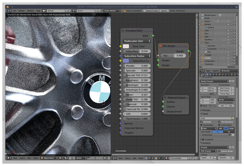Open the World properties tab icon

point(216,75)
